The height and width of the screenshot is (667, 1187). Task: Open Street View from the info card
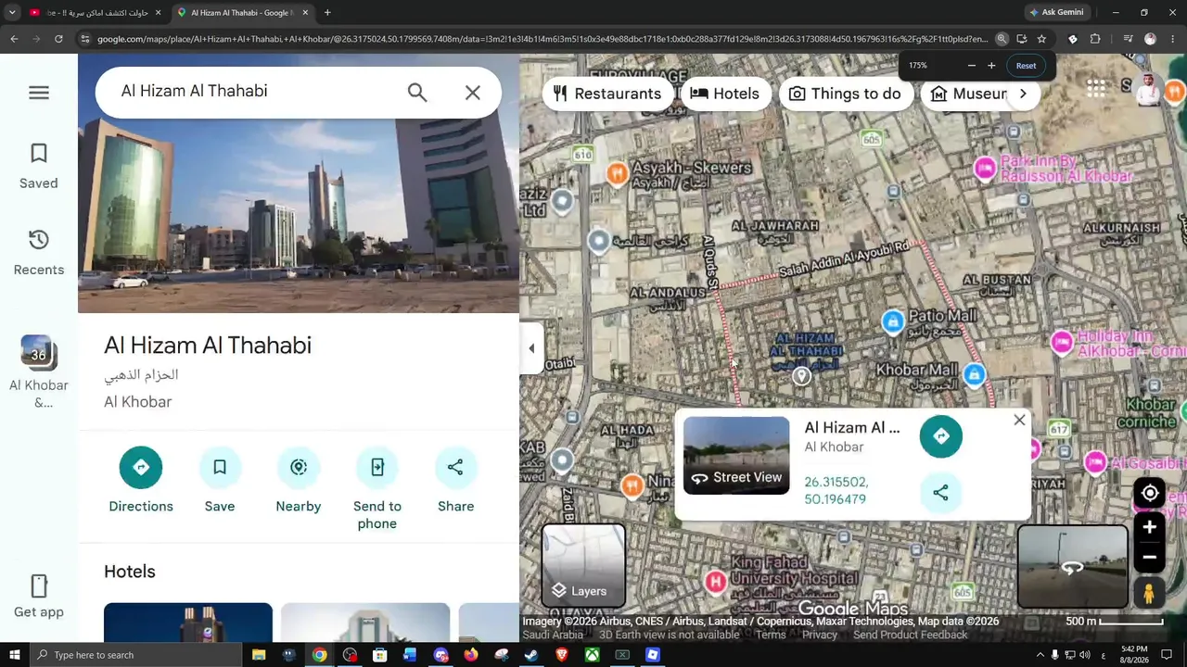tap(736, 455)
